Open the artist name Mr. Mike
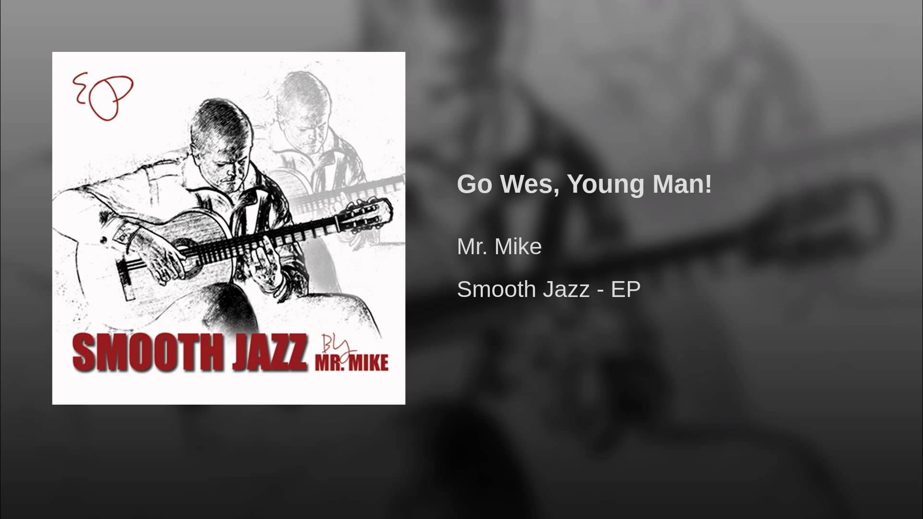 pyautogui.click(x=499, y=247)
